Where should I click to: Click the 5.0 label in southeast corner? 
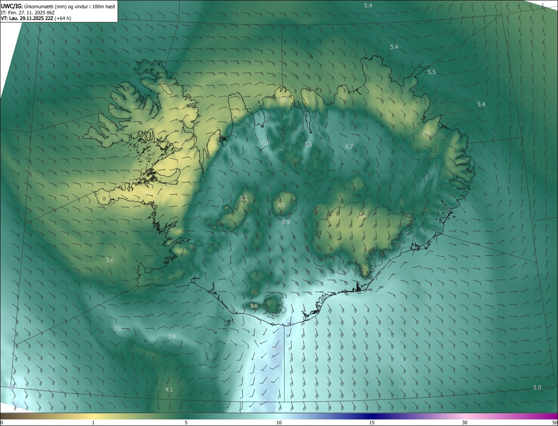click(537, 387)
